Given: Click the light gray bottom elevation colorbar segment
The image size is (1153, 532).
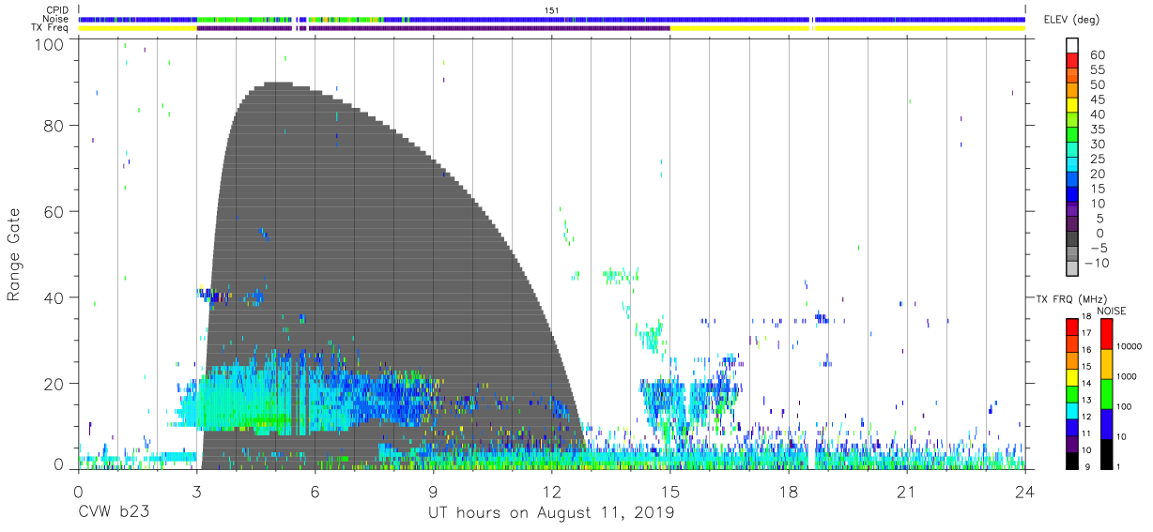Looking at the screenshot, I should pos(1073,269).
